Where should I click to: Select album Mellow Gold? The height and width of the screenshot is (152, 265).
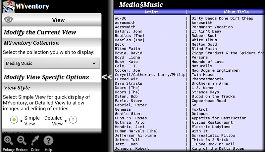pyautogui.click(x=204, y=44)
